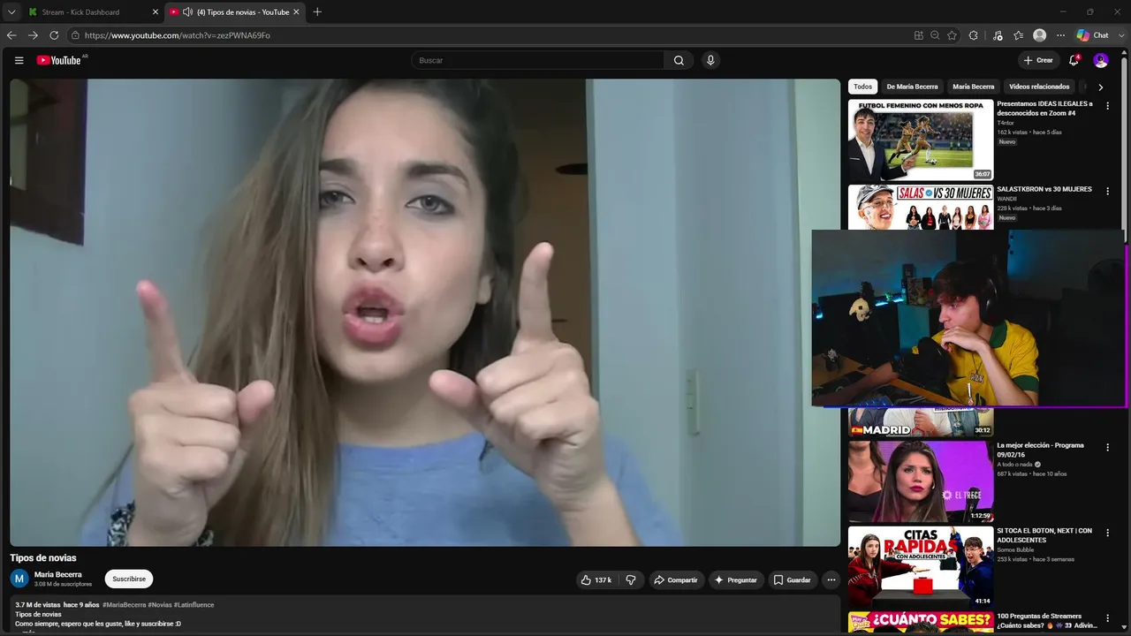The width and height of the screenshot is (1131, 636).
Task: Open options for SALASTKBRON vs 30 MUJERES
Action: [x=1107, y=190]
